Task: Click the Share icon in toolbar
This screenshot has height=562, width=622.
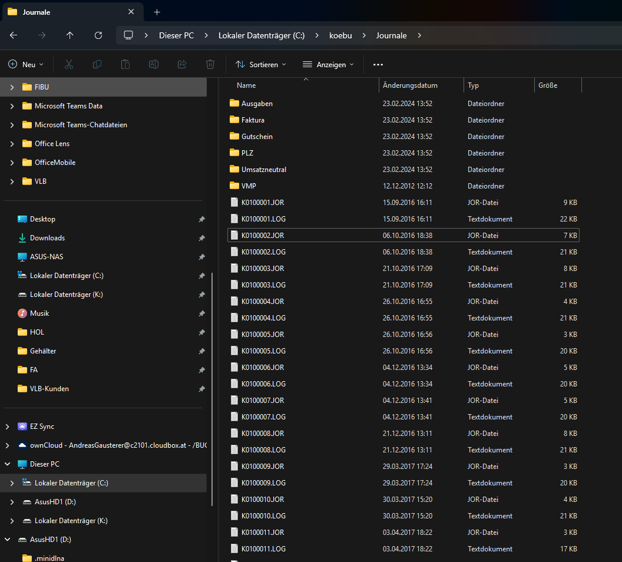Action: pos(182,64)
